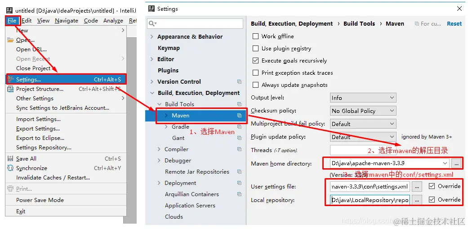Click project-level icon next to Gradle
Viewport: 468px width, 229px height.
pyautogui.click(x=239, y=127)
